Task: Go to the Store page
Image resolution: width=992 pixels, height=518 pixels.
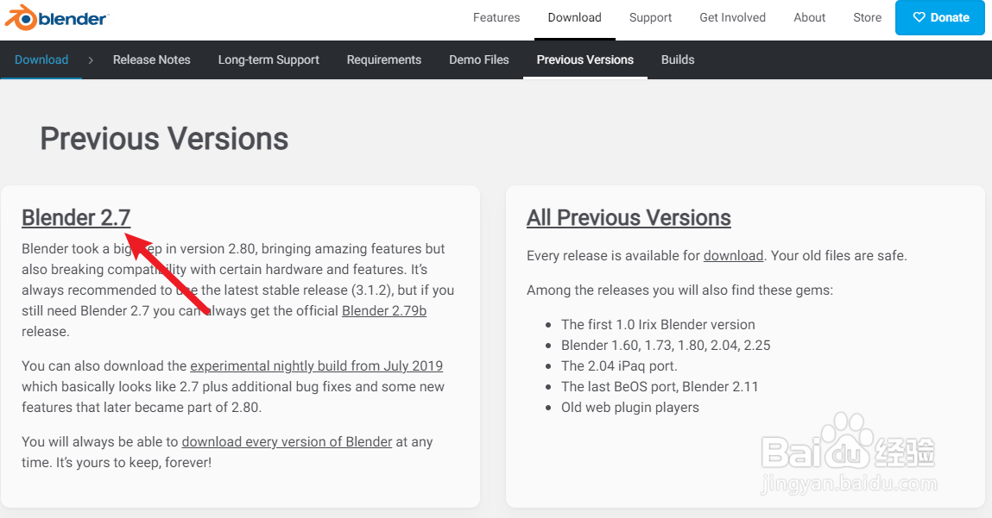Action: click(x=867, y=18)
